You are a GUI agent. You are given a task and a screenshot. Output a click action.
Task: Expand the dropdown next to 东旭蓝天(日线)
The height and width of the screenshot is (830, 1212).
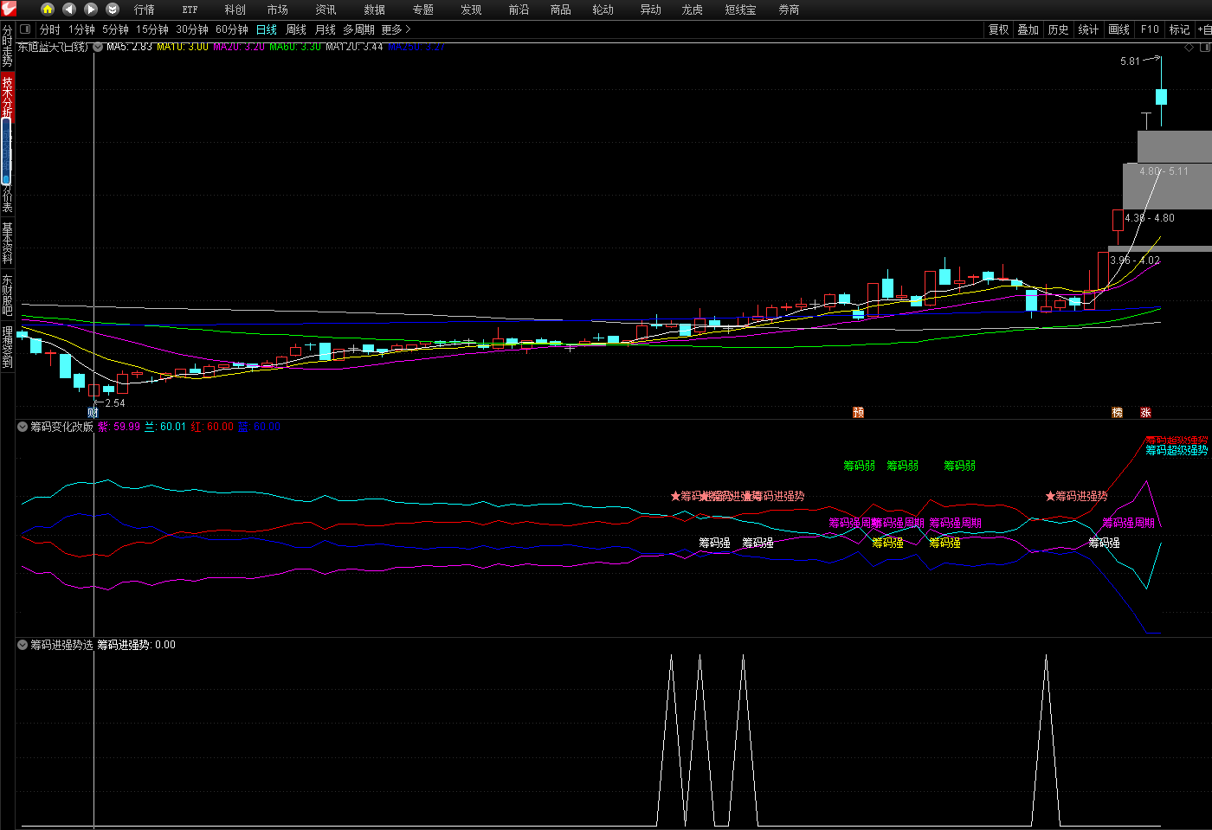(98, 47)
